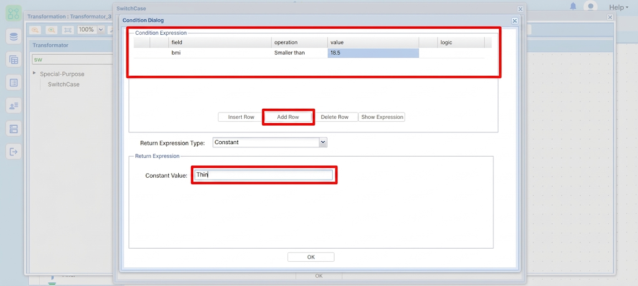
Task: Close the SwitchCase window
Action: pos(520,9)
